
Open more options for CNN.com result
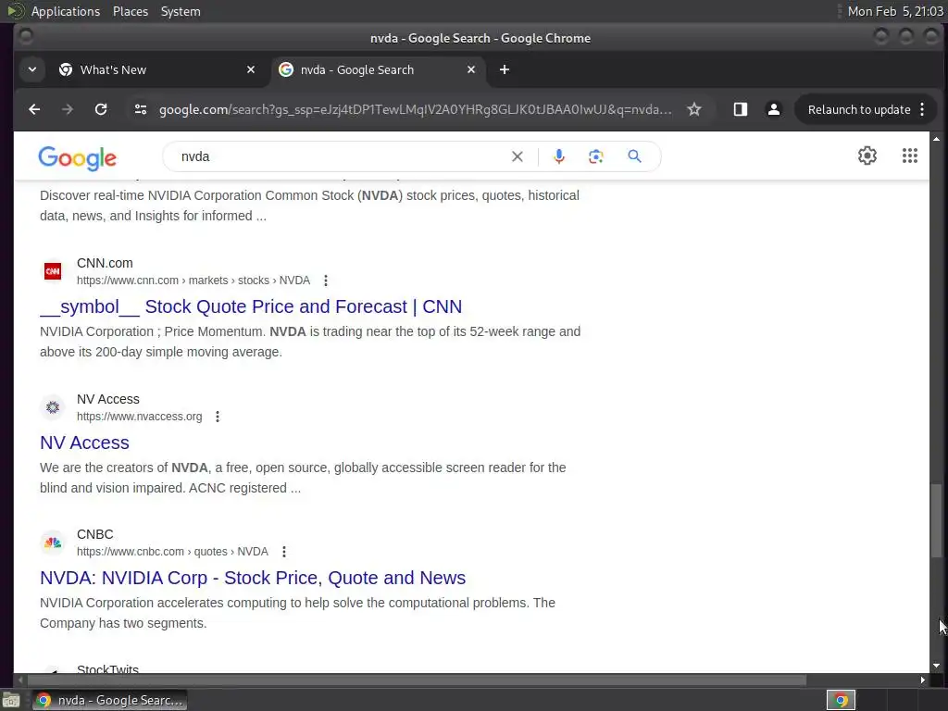(x=326, y=281)
